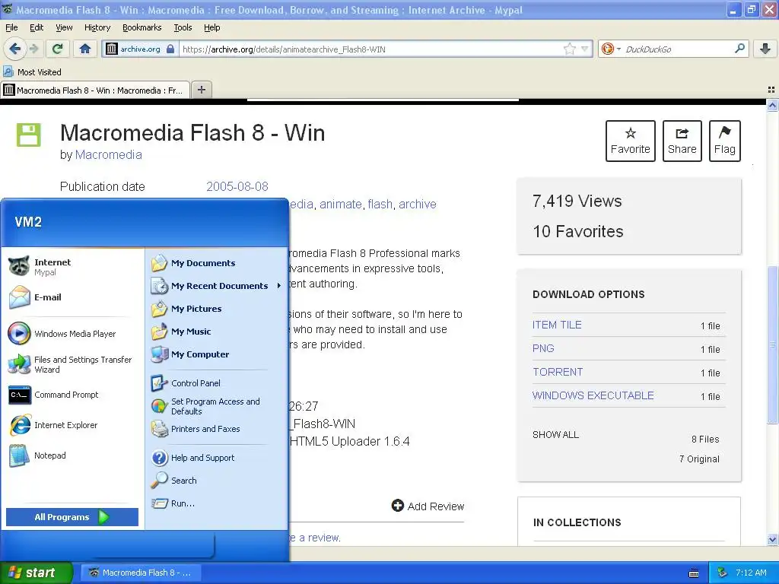Launch Mypal from Internet start menu entry
Viewport: 779px width, 584px height.
coord(73,267)
